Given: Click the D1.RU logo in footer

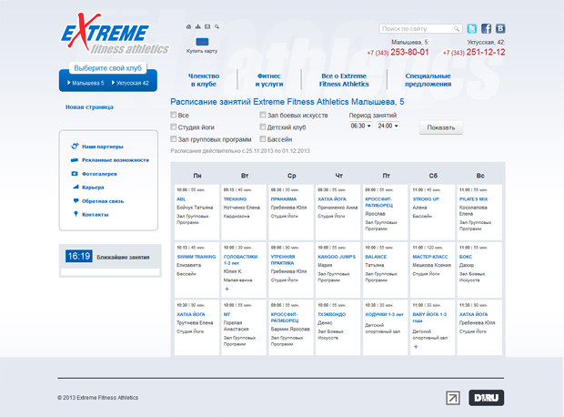Looking at the screenshot, I should pos(486,398).
